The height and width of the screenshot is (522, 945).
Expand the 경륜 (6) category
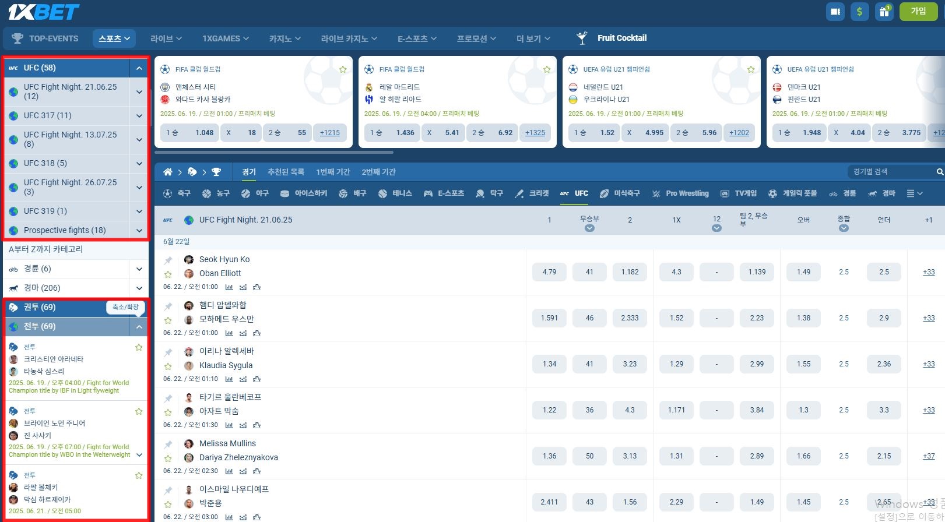pos(139,269)
